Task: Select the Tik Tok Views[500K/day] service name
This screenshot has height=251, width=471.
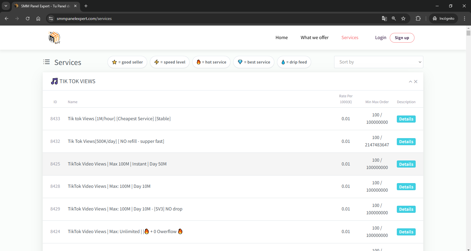Action: pos(116,141)
